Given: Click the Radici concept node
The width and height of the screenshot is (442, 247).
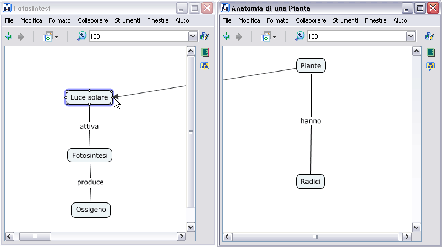Looking at the screenshot, I should coord(310,182).
